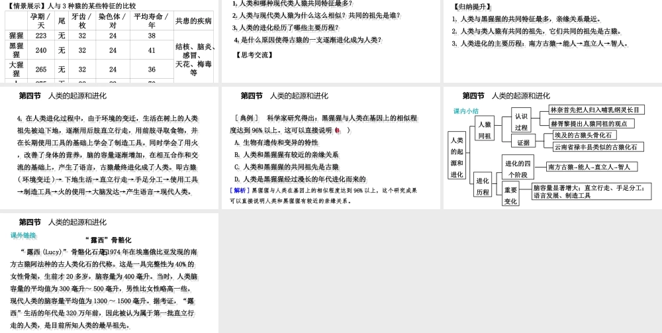Click option B 人类和黑猩猩有较近的亲缘关系
662x333 pixels.
coord(286,155)
